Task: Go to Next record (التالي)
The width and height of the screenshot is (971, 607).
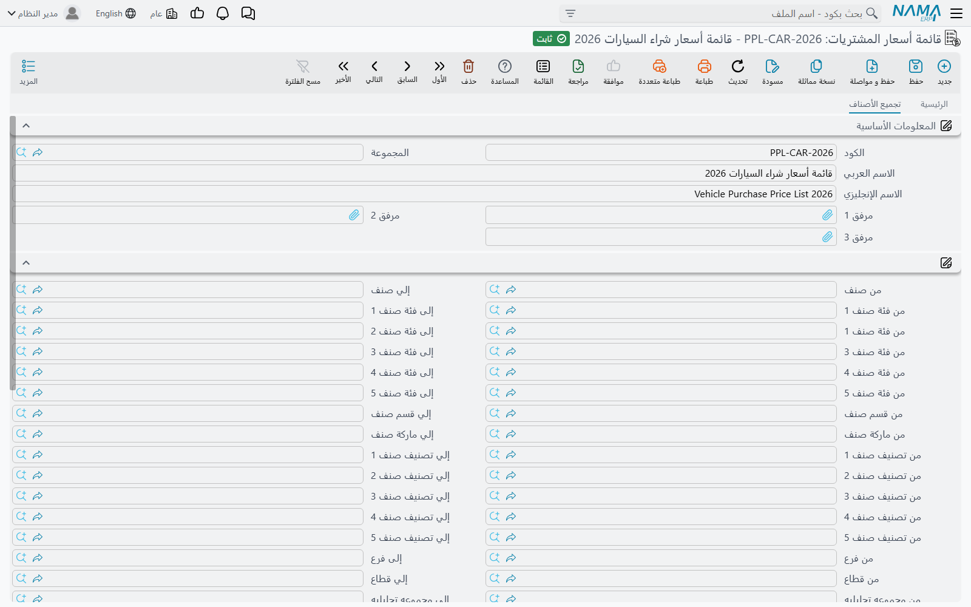Action: tap(374, 66)
